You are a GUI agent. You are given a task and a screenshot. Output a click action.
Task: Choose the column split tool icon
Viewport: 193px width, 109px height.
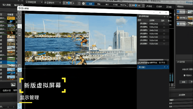tap(20, 21)
